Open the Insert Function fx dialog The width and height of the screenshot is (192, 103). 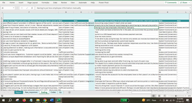click(x=32, y=8)
